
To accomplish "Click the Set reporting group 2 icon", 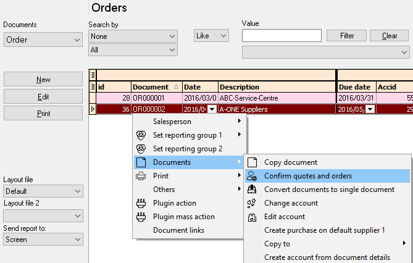I will coord(141,149).
